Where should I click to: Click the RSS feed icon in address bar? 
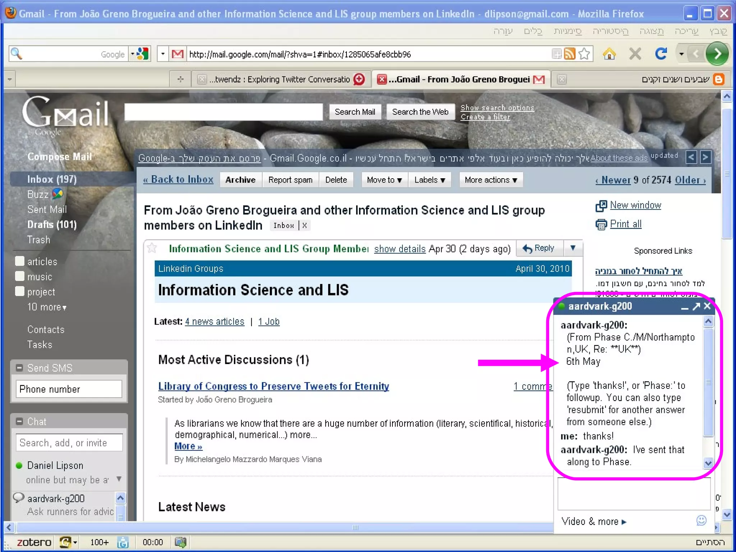click(x=569, y=54)
